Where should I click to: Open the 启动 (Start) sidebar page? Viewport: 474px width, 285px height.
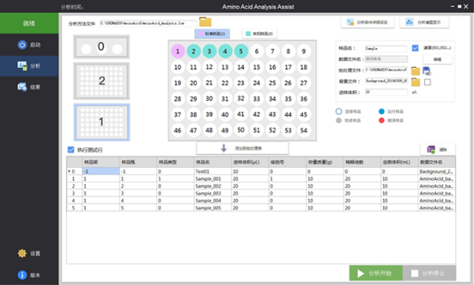pyautogui.click(x=29, y=45)
